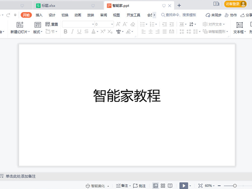Switch to reading view icon
This screenshot has width=252, height=189.
click(x=170, y=186)
